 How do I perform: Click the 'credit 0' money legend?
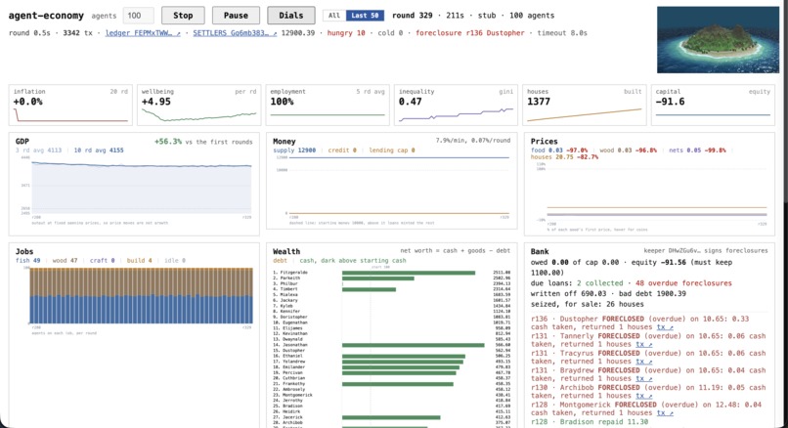[x=342, y=150]
